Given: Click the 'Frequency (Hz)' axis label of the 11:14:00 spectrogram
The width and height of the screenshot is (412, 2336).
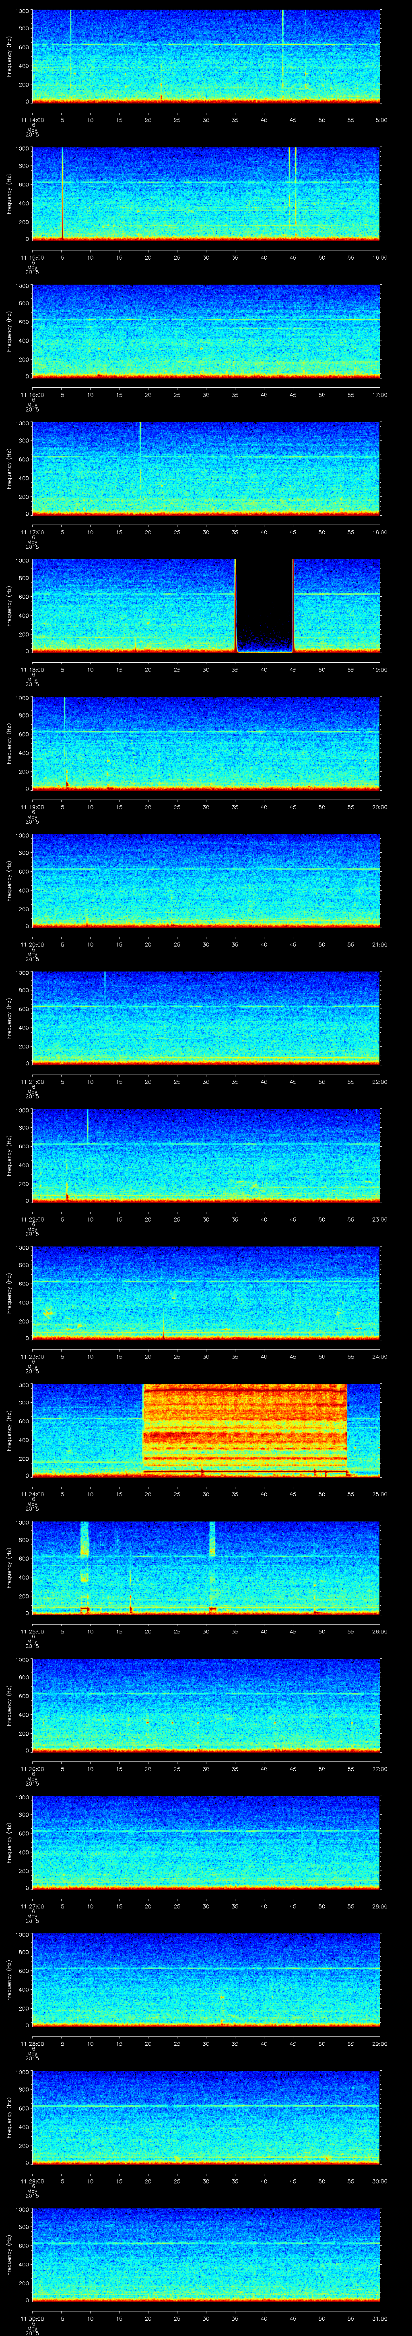Looking at the screenshot, I should click(9, 57).
